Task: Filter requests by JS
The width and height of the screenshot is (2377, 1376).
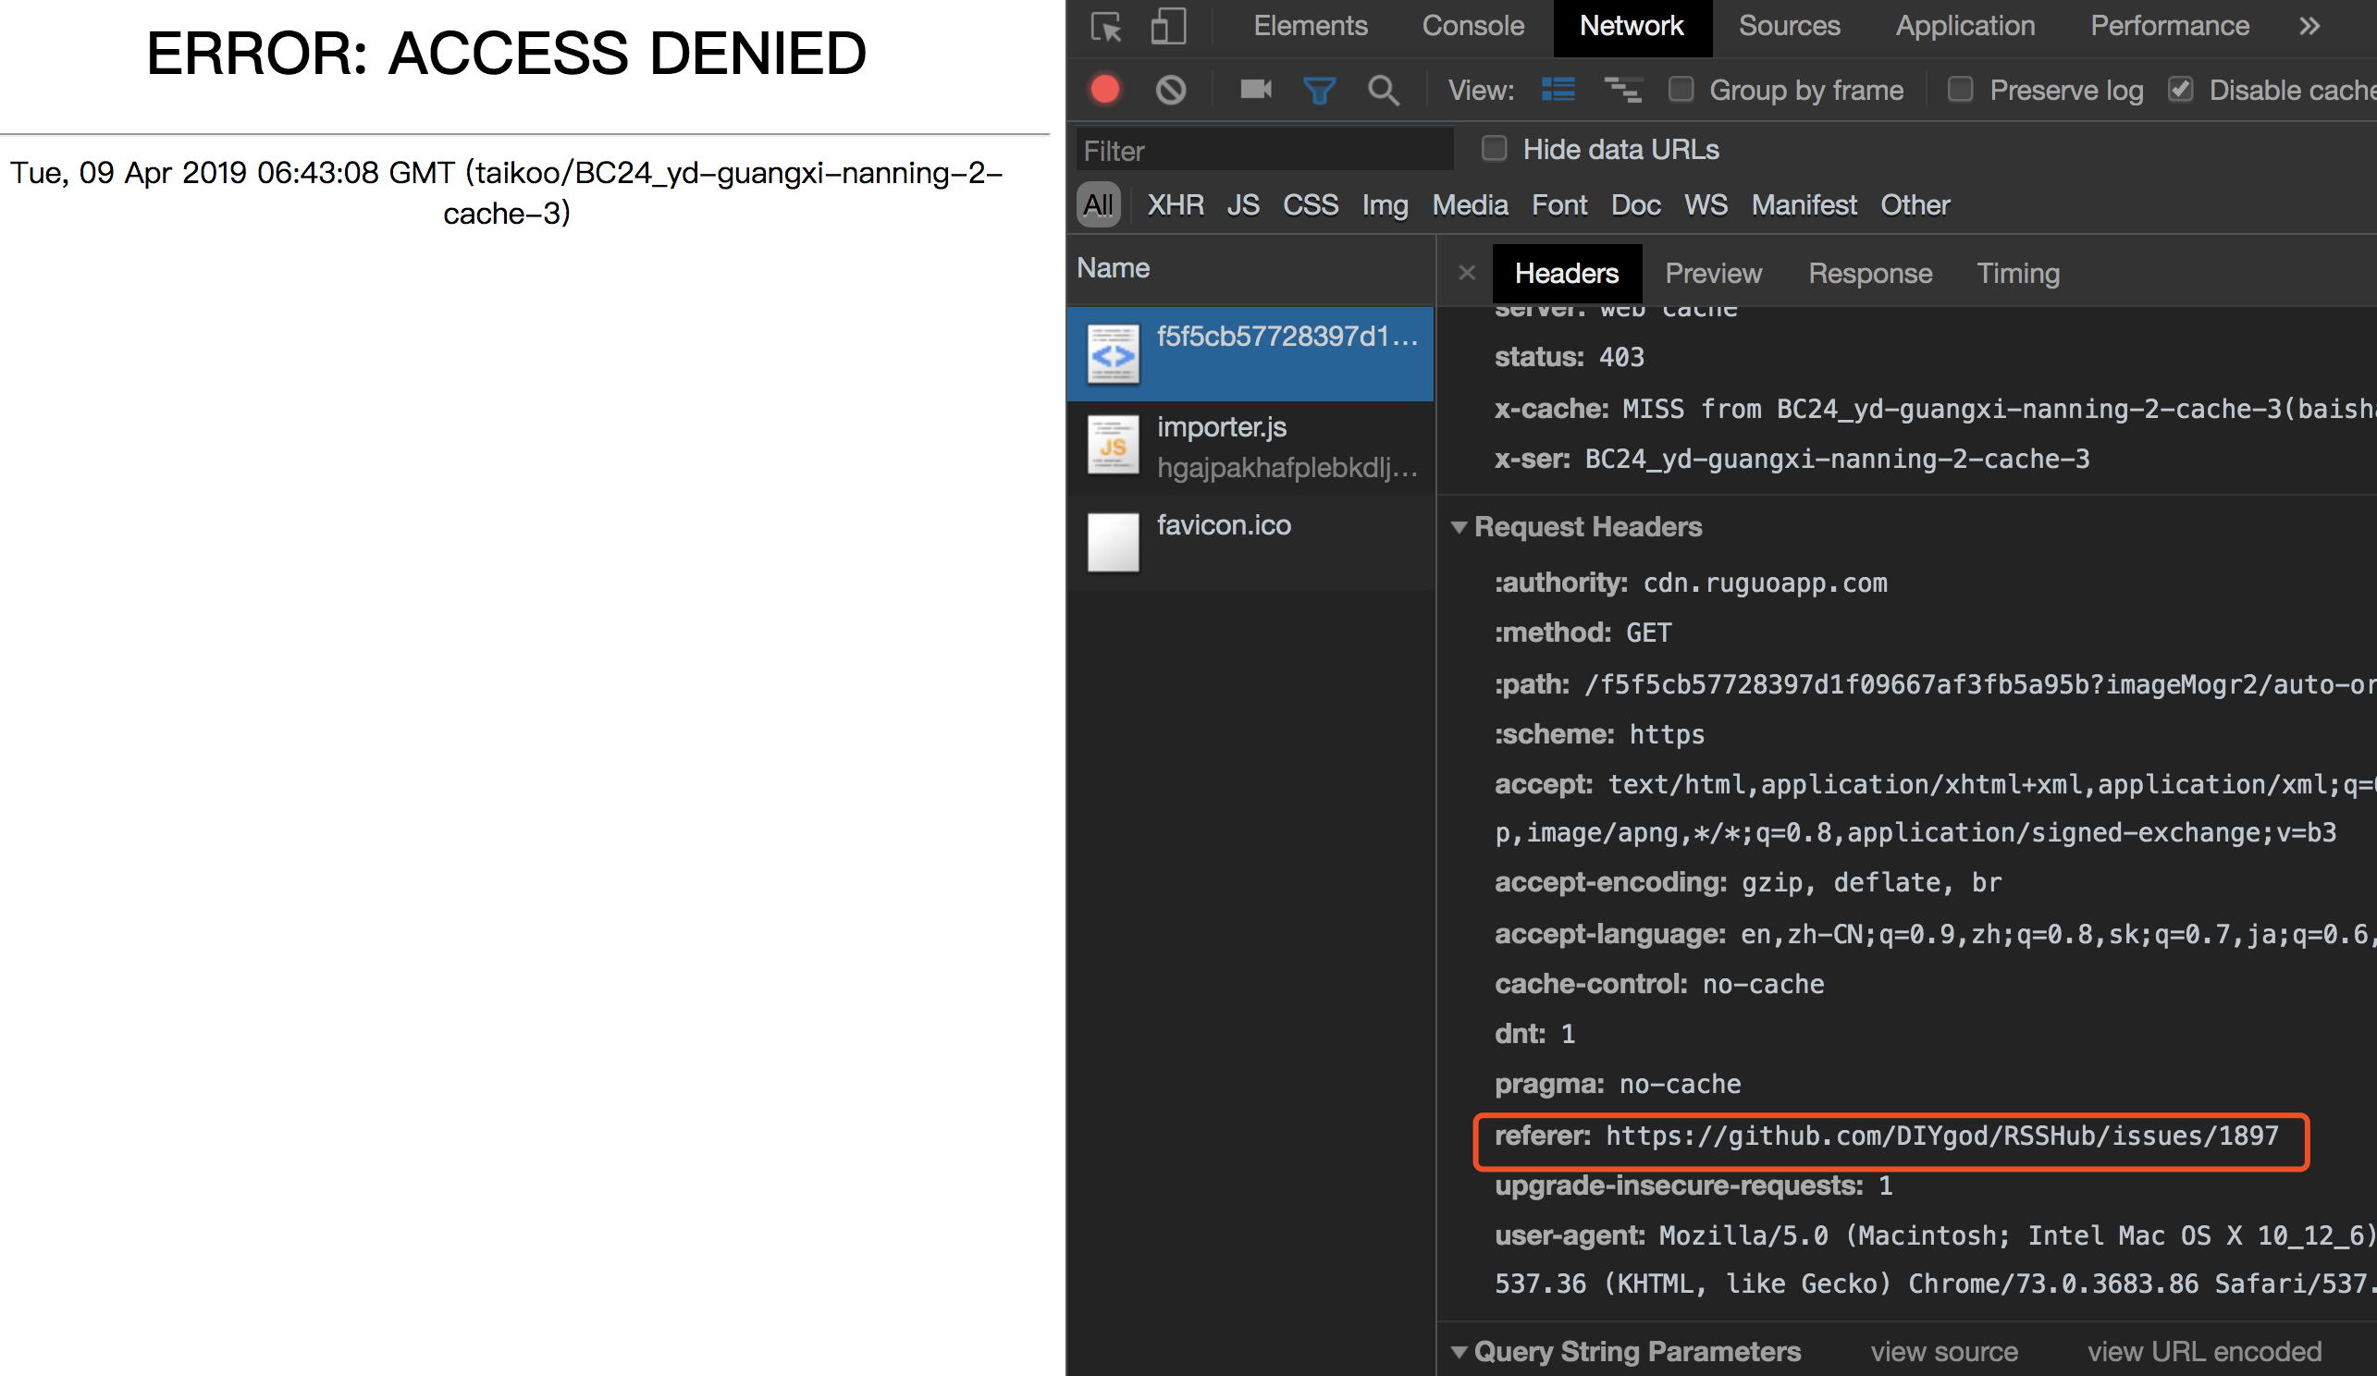Action: 1243,204
